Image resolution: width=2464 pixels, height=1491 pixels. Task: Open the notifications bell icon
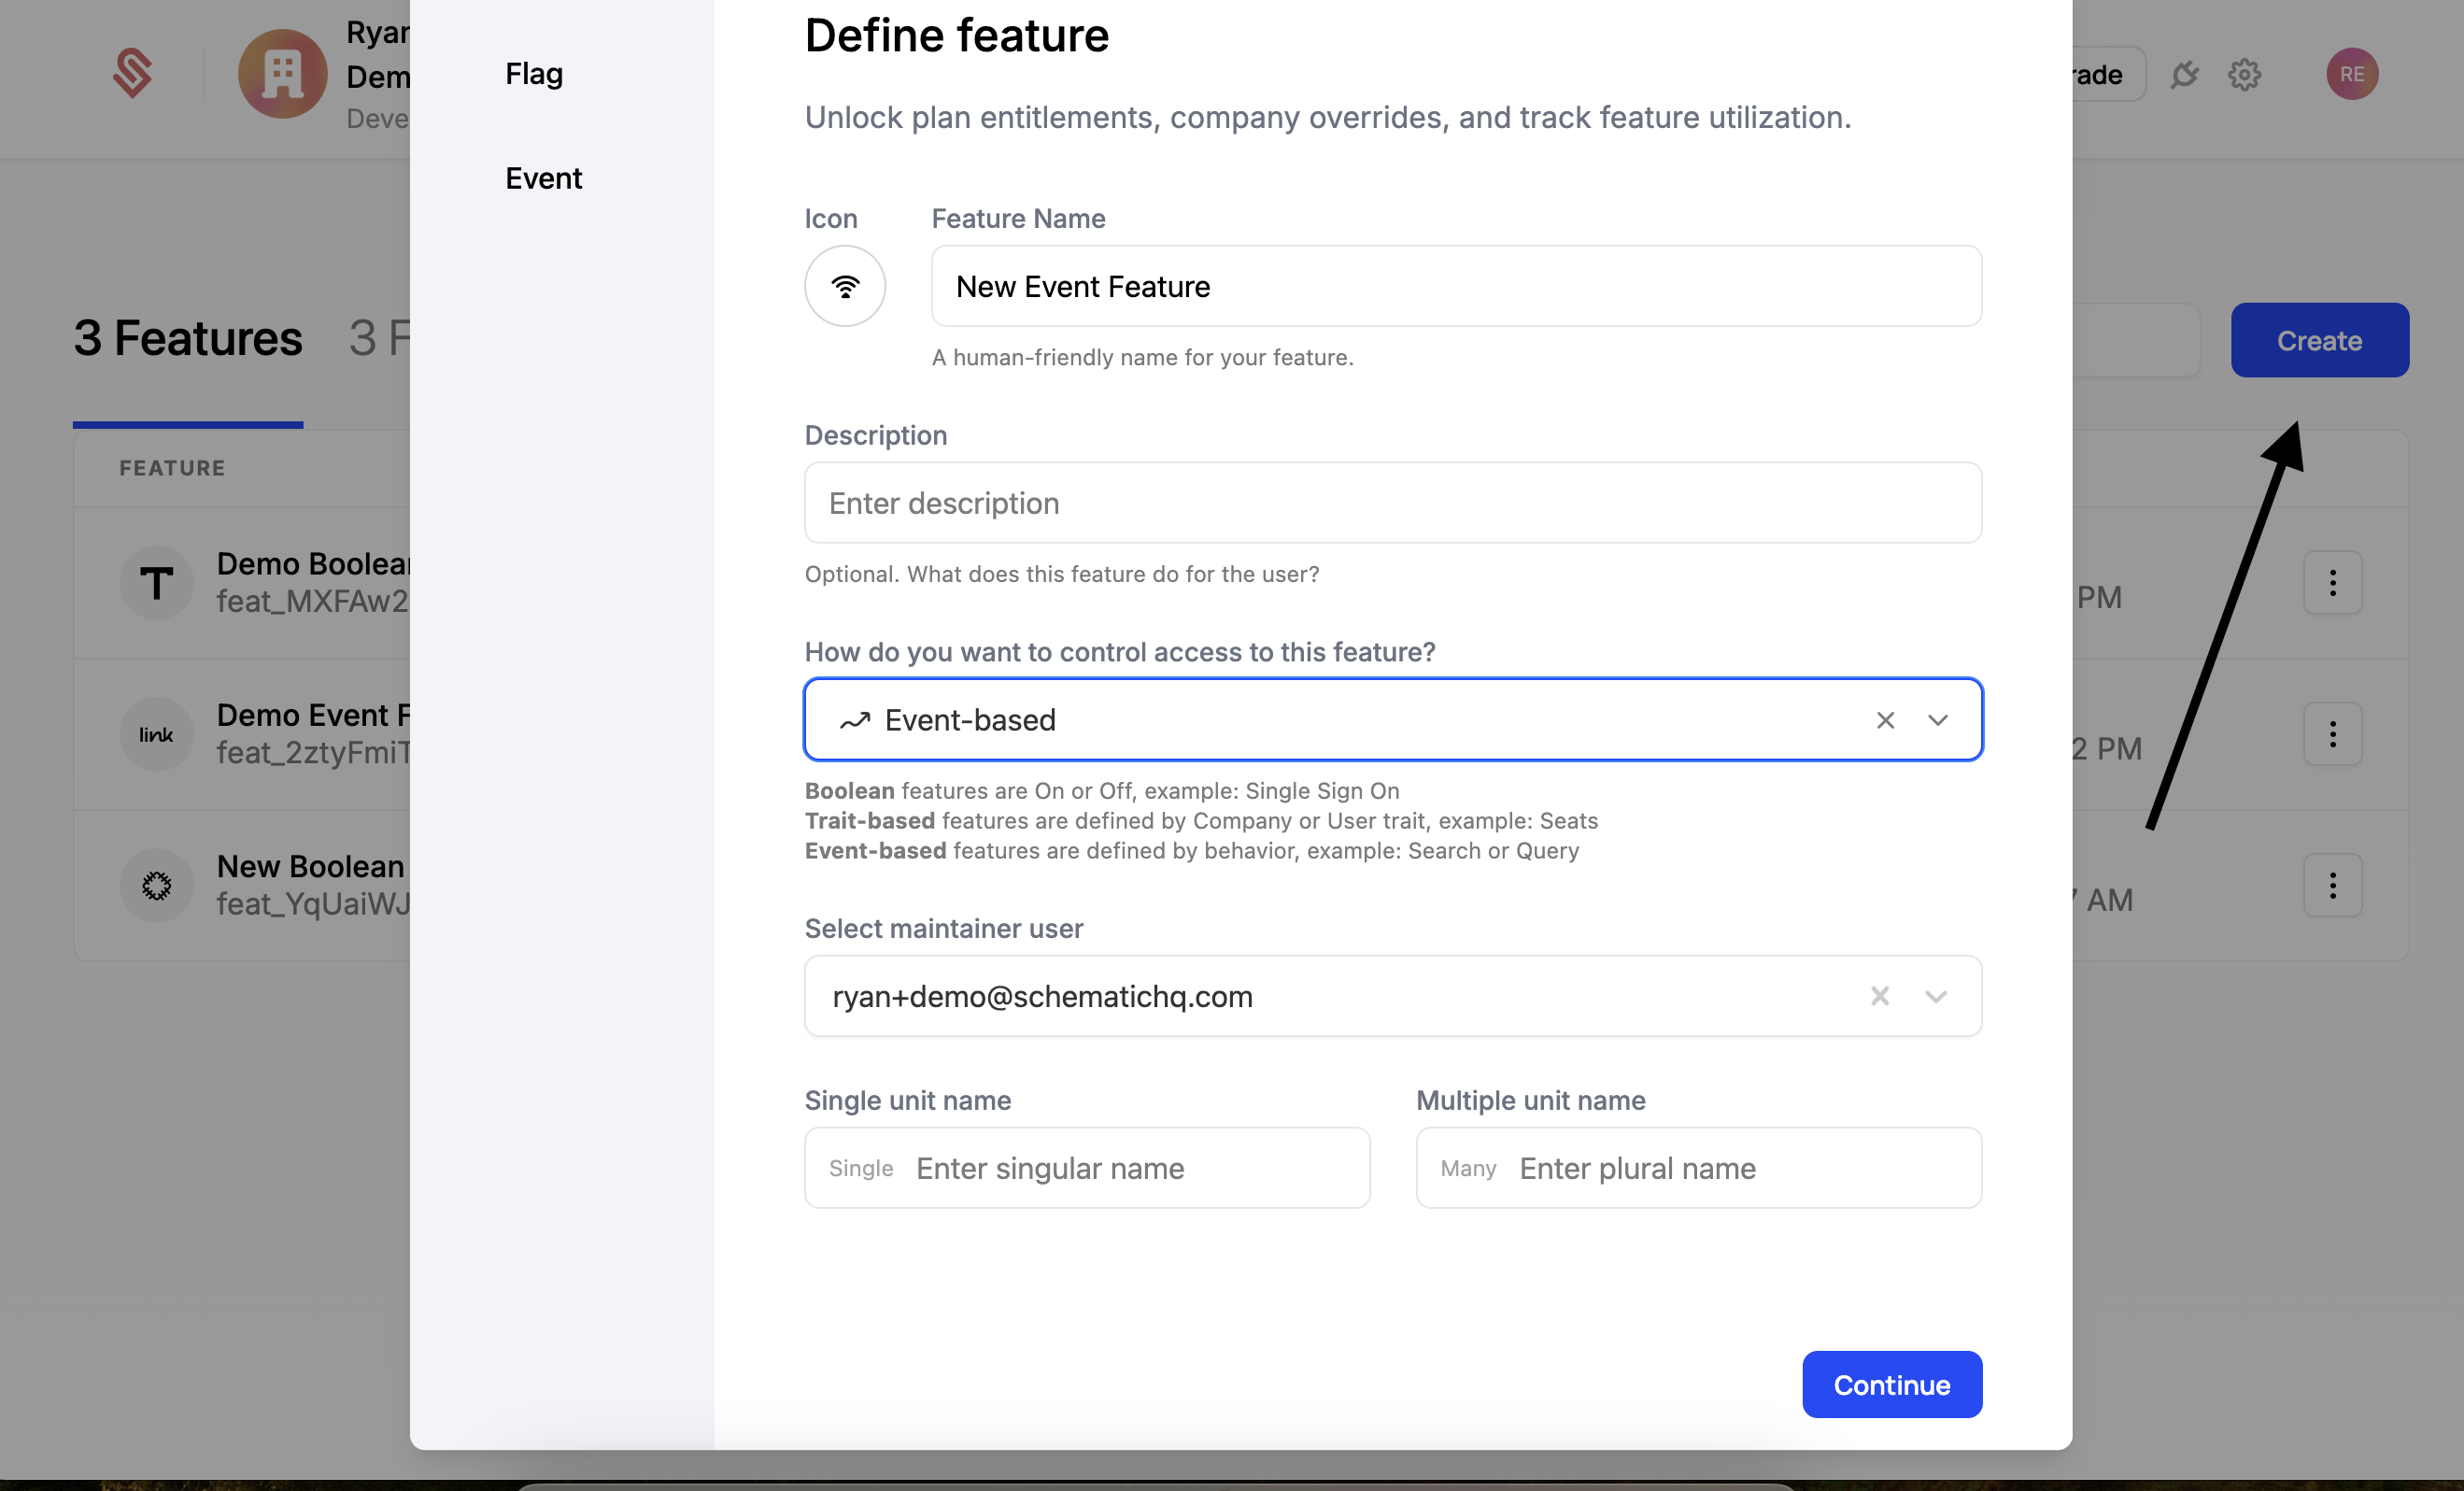click(2185, 73)
